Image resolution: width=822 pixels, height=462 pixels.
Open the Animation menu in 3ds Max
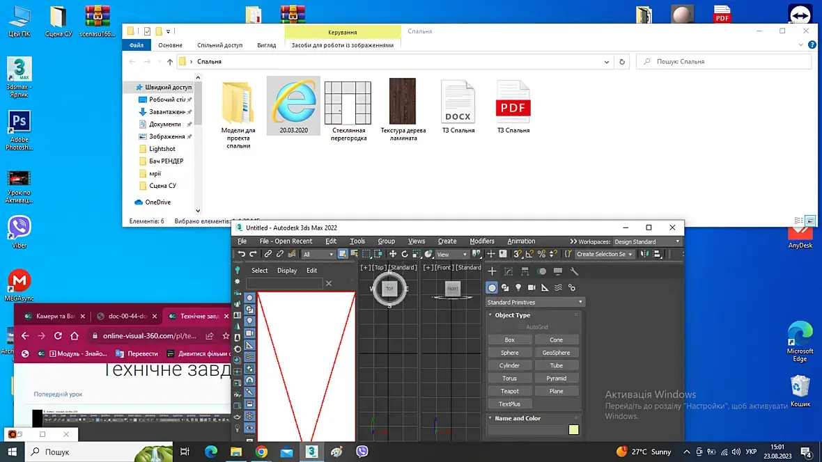pos(521,241)
